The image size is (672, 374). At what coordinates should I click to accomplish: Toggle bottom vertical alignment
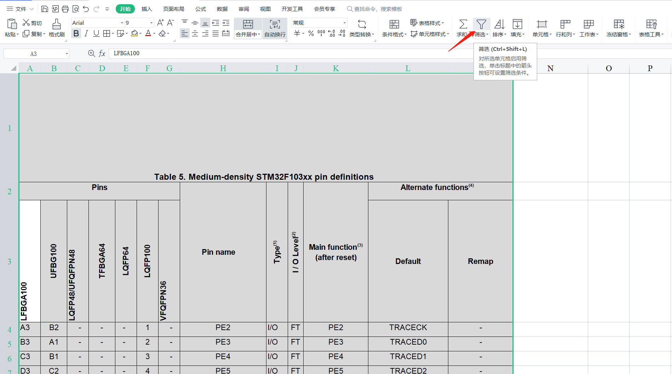tap(205, 23)
